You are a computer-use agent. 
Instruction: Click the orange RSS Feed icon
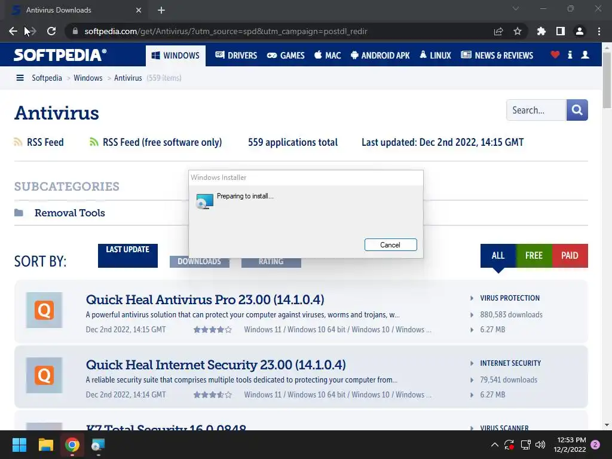[x=18, y=142]
